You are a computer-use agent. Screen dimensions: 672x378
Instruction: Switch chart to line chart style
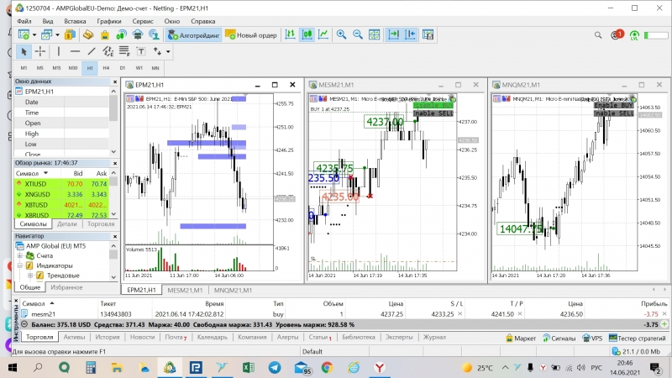(323, 35)
